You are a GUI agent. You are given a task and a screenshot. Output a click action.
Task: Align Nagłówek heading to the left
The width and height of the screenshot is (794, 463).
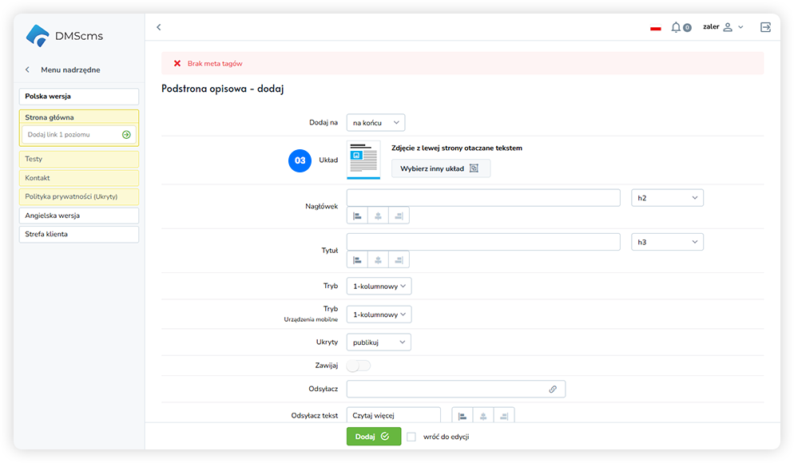[357, 216]
